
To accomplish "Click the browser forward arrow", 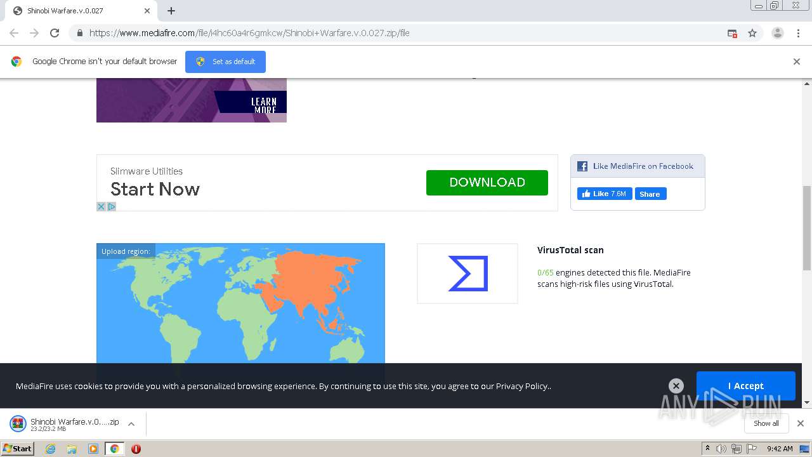I will click(34, 33).
